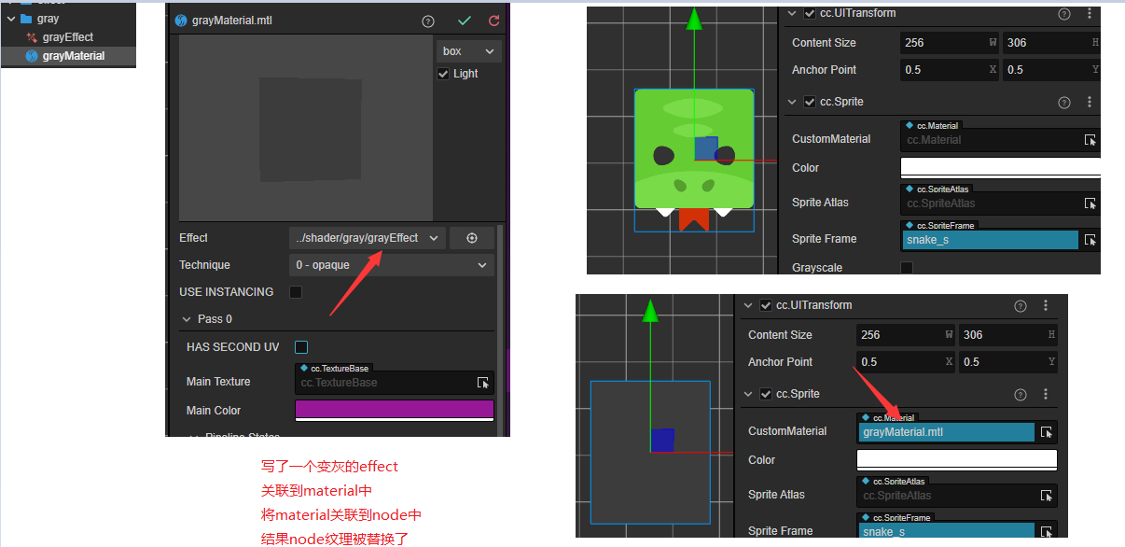Image resolution: width=1125 pixels, height=547 pixels.
Task: Open cc.Sprite options menu in snake inspector
Action: [1090, 102]
